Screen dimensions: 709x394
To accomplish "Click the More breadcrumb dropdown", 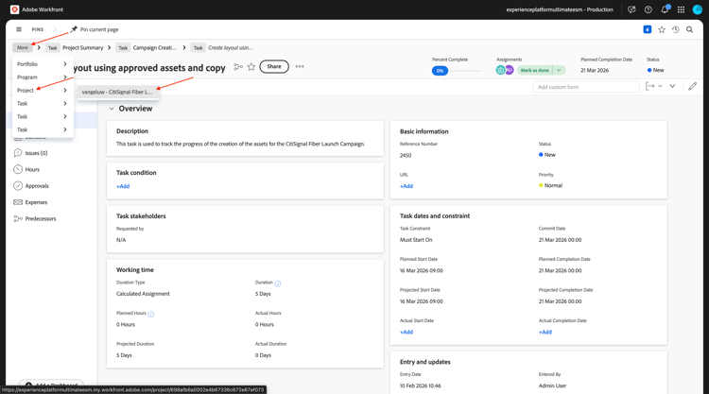I will click(23, 47).
